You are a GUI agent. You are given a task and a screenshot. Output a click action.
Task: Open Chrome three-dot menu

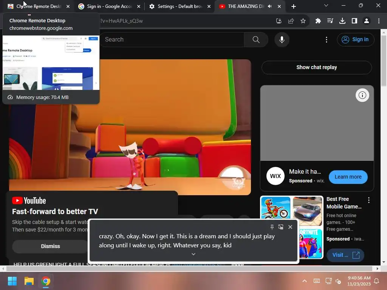pyautogui.click(x=379, y=21)
